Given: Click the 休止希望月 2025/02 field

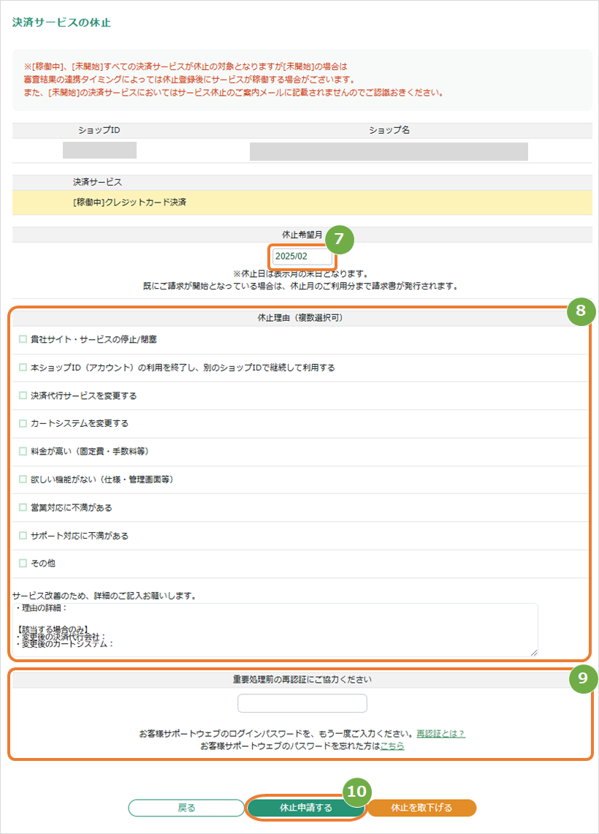Looking at the screenshot, I should [x=302, y=257].
